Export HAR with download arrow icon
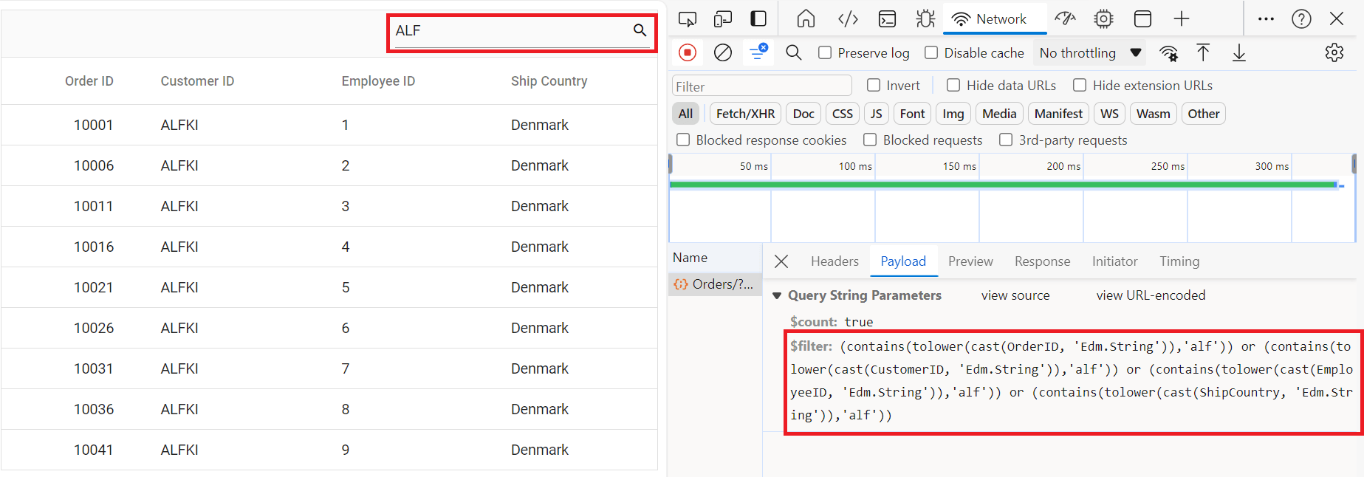 click(x=1239, y=52)
